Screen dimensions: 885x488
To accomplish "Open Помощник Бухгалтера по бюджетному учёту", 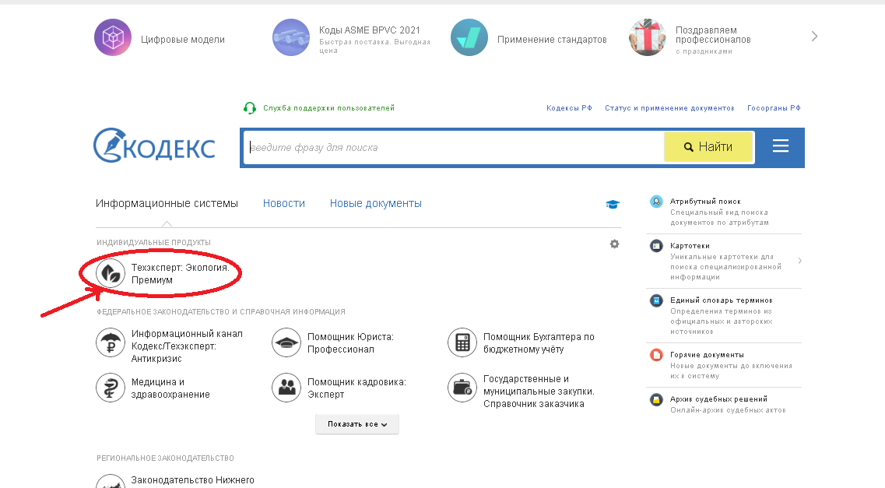I will [x=539, y=343].
